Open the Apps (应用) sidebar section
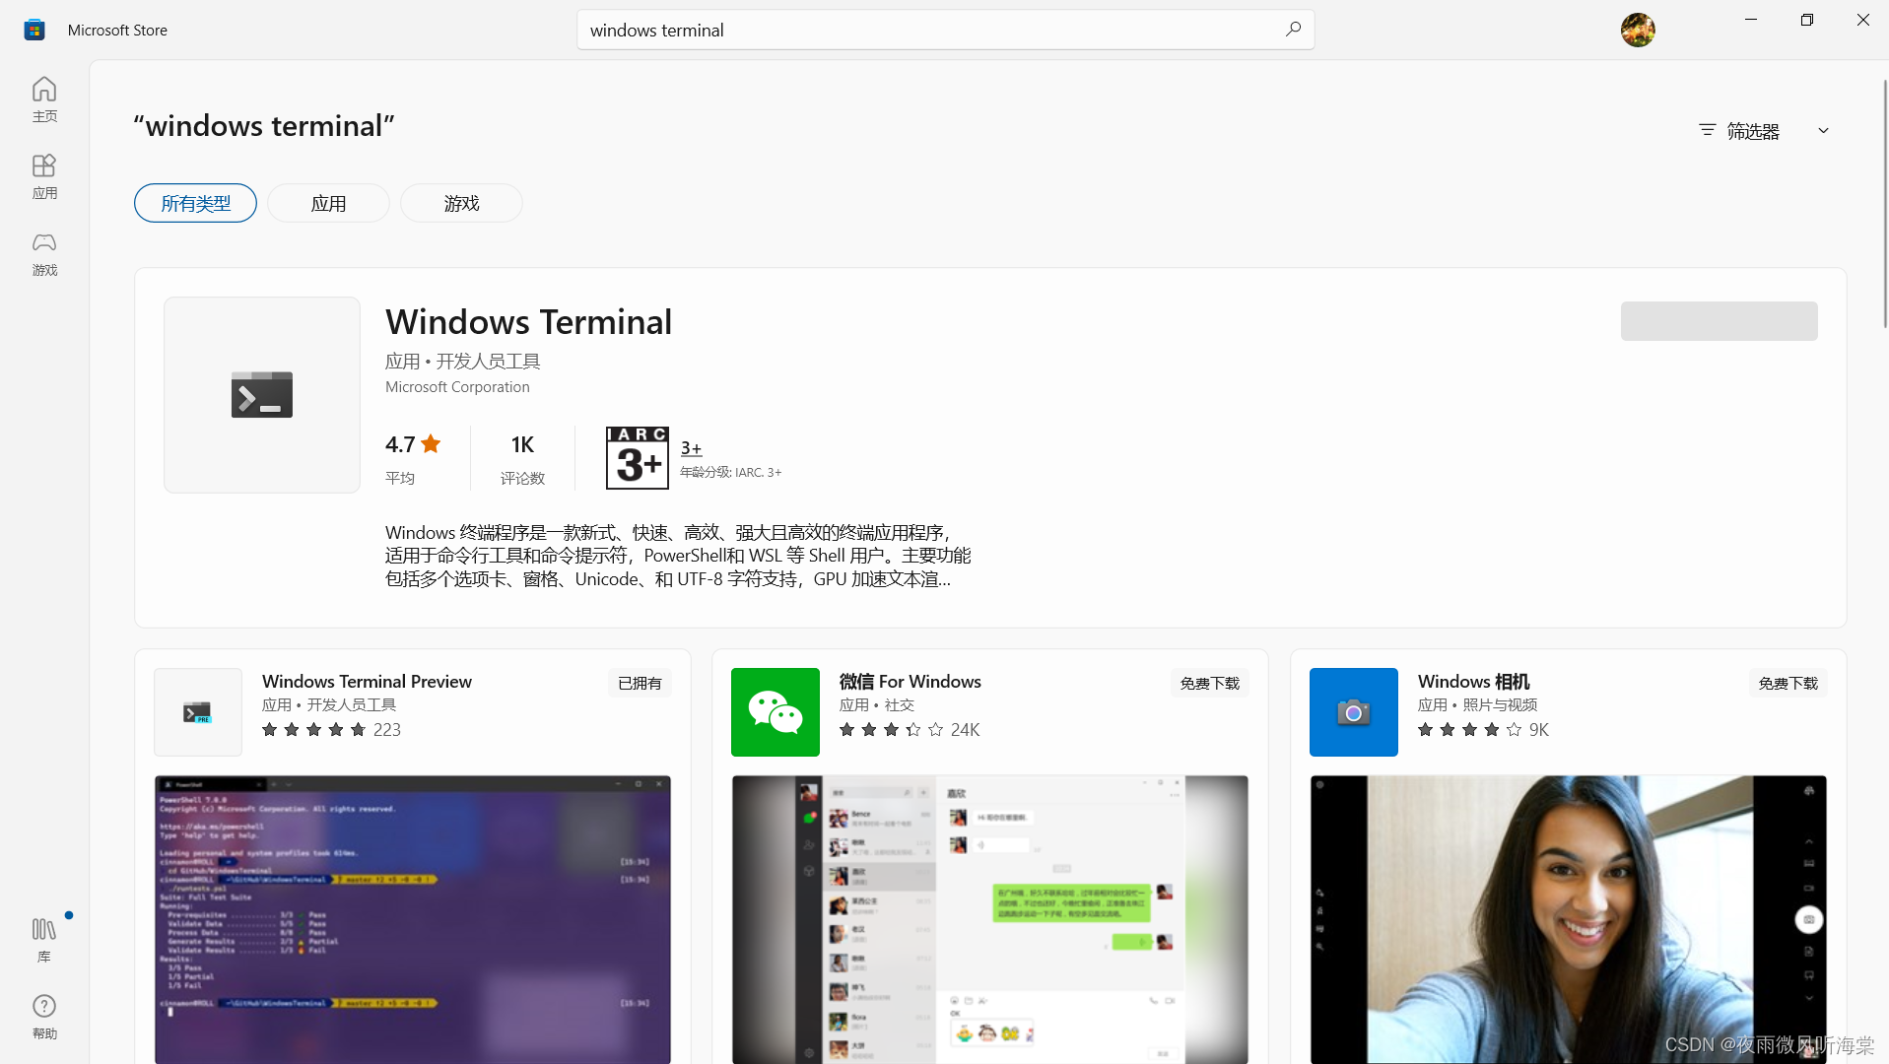The height and width of the screenshot is (1064, 1889). tap(44, 176)
